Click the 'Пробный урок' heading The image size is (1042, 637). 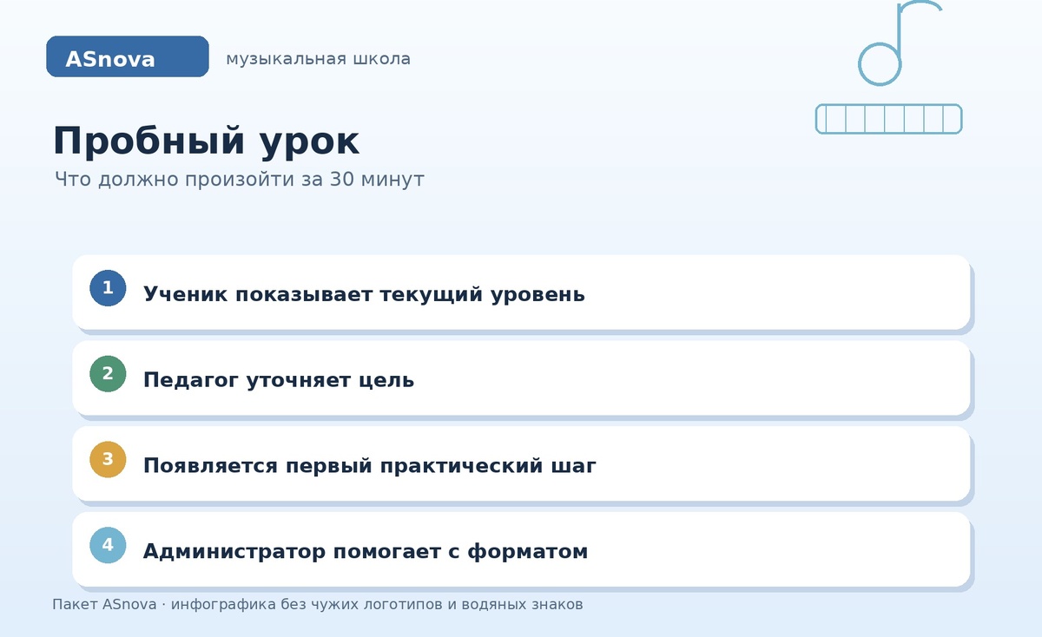point(206,141)
